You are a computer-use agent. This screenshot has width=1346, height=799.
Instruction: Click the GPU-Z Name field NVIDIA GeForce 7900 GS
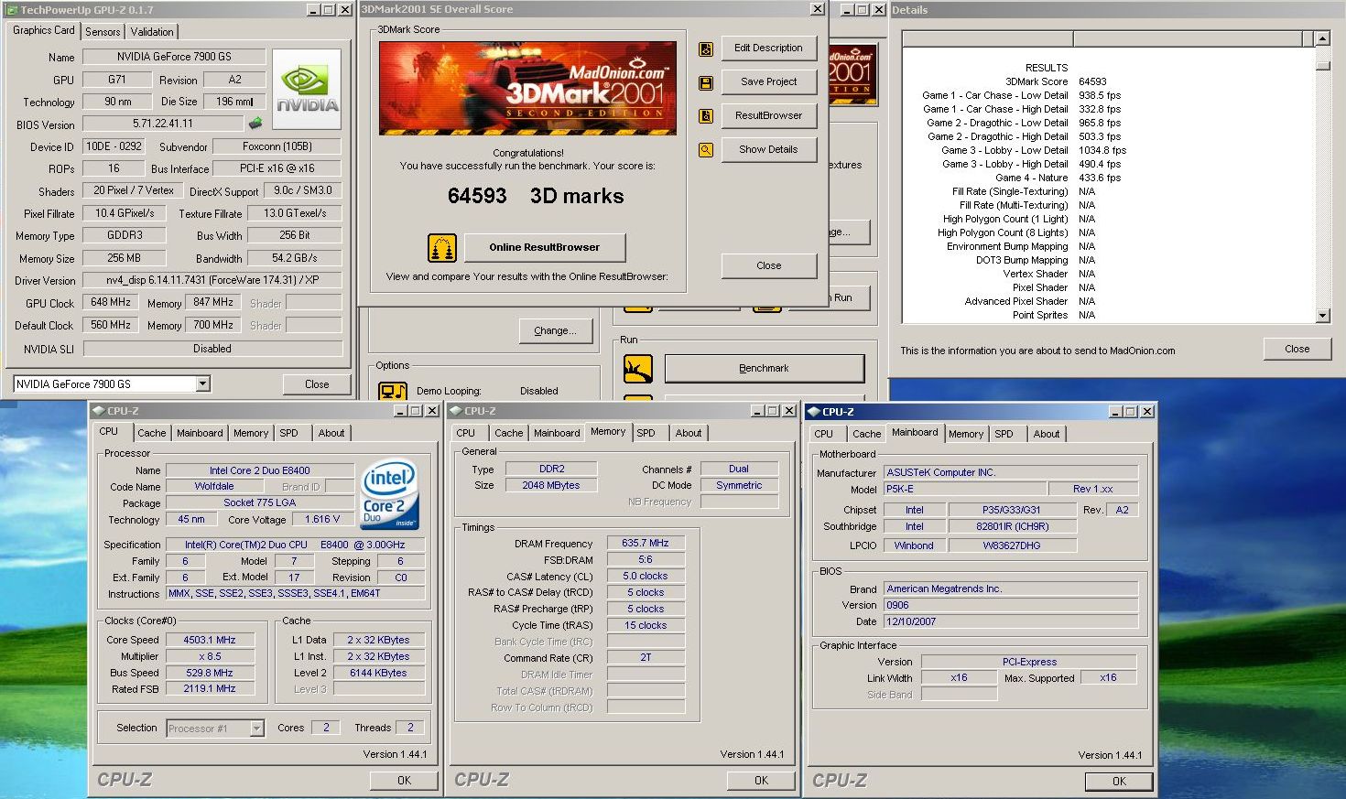click(174, 57)
